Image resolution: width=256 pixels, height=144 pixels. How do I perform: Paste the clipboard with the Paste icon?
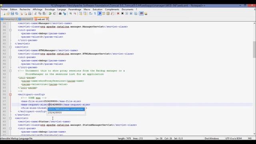pos(44,14)
